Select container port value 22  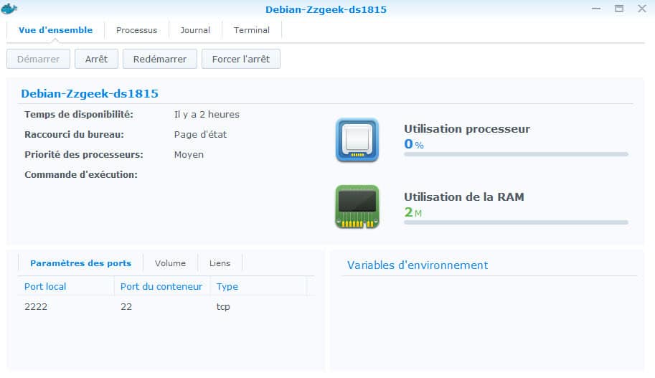tap(126, 306)
